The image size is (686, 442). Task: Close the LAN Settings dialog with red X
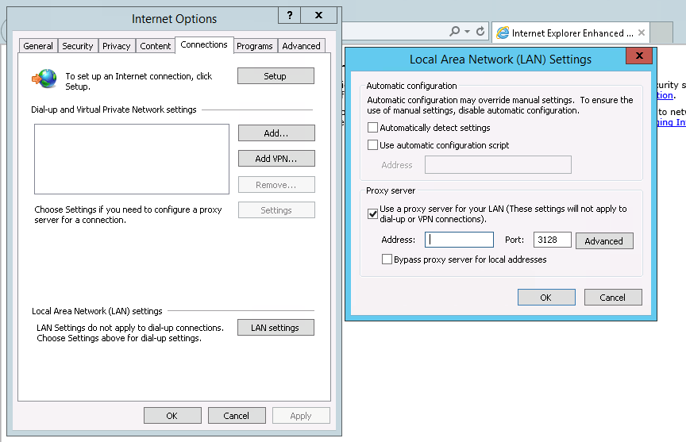point(638,56)
